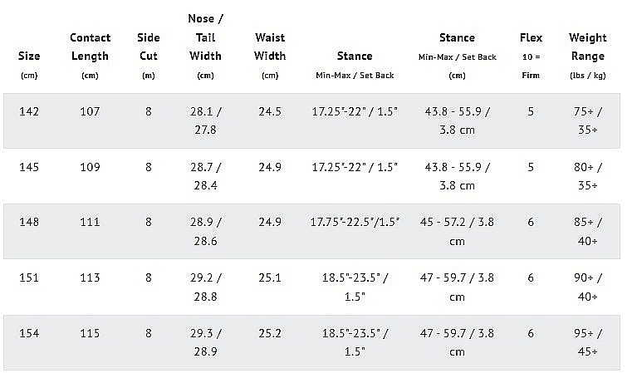Select the 154 size cell
This screenshot has width=632, height=378.
[x=29, y=333]
